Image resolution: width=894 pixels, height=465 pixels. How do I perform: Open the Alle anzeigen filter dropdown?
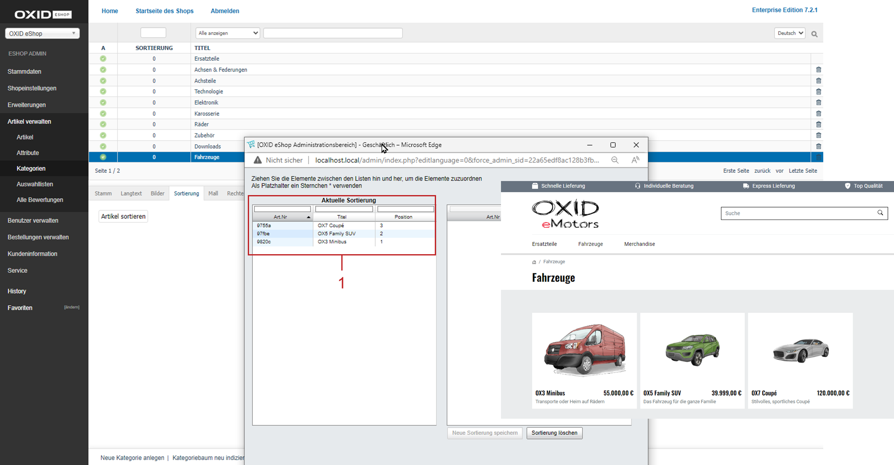point(228,33)
